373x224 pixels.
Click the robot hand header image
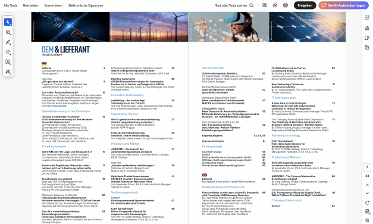click(70, 27)
